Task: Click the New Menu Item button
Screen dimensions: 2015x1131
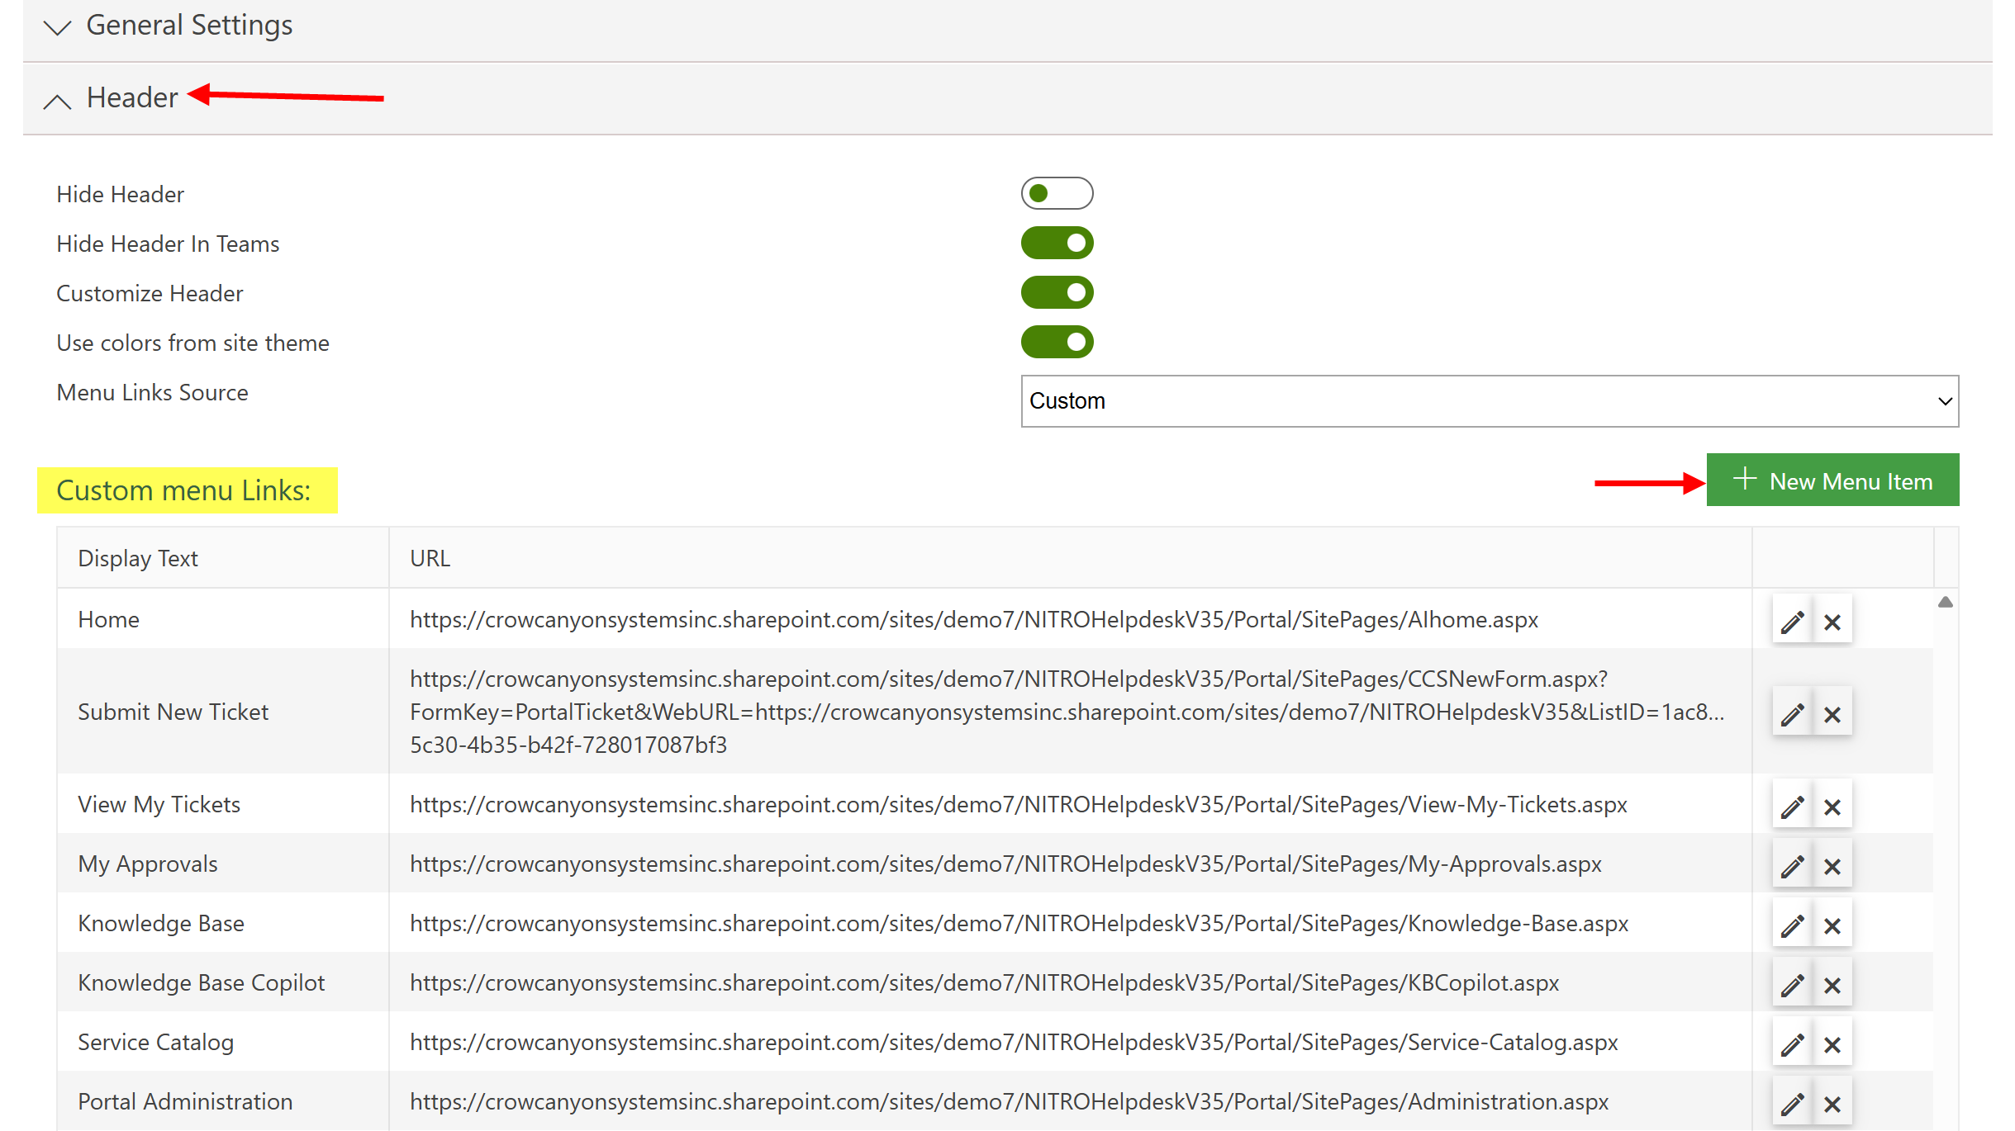Action: (x=1832, y=480)
